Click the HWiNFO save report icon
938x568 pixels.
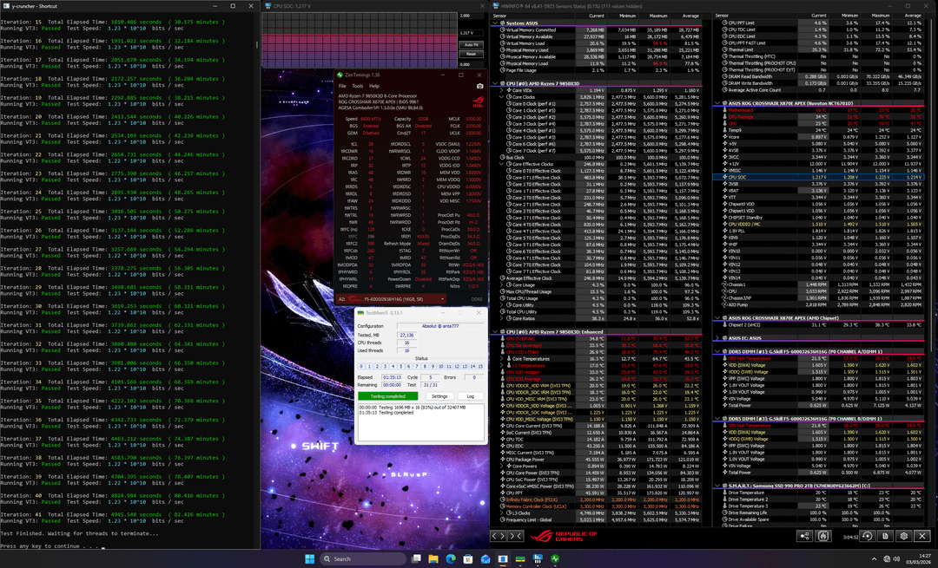(x=885, y=536)
